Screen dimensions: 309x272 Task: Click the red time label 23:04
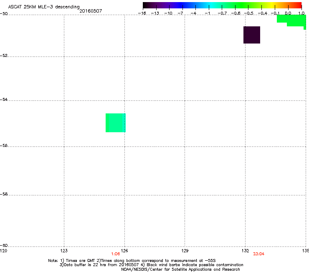click(259, 254)
